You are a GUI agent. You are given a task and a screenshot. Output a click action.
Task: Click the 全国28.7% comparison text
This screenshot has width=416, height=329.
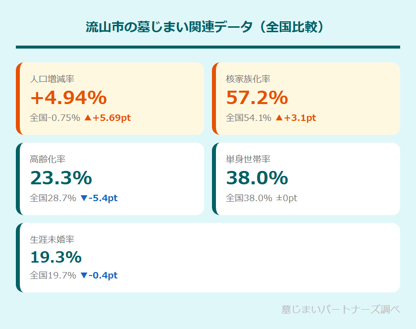coord(53,198)
